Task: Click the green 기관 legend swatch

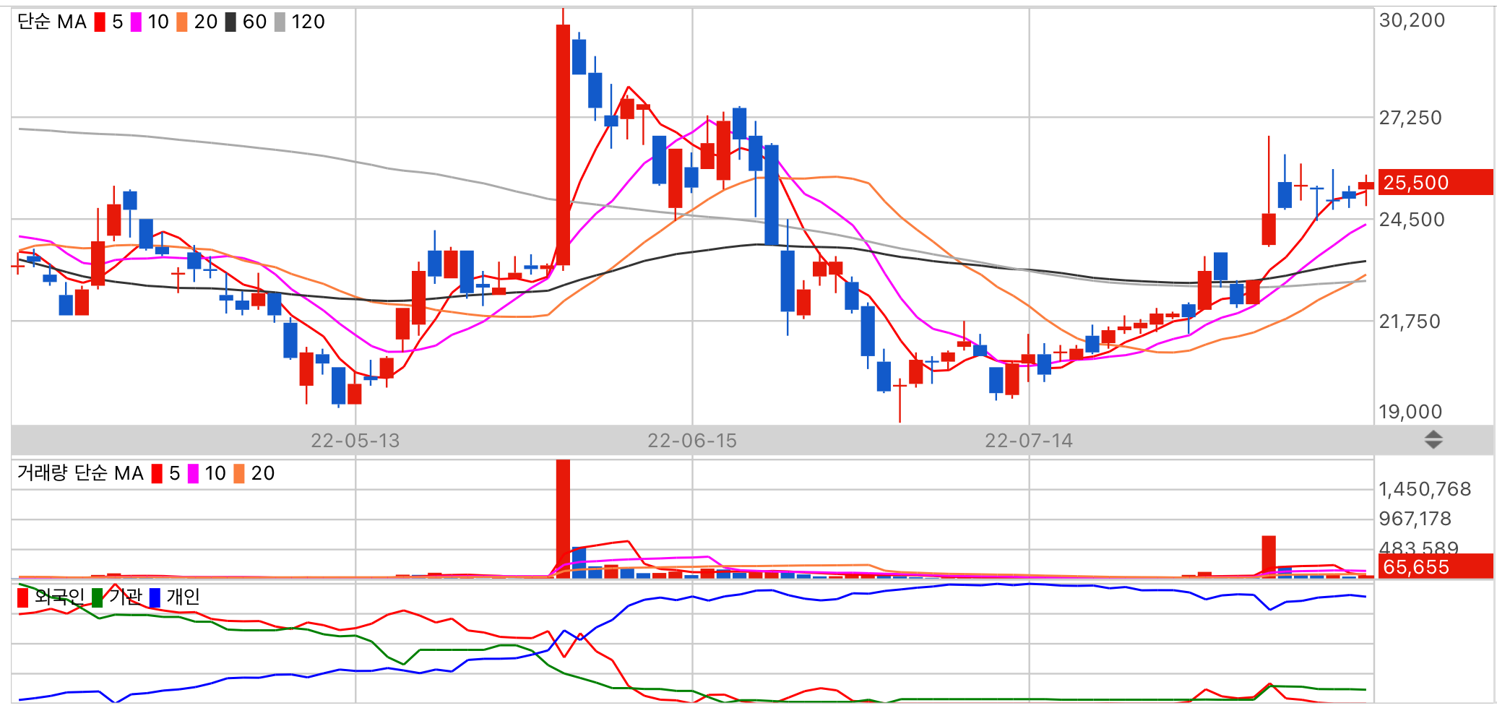Action: [x=97, y=597]
